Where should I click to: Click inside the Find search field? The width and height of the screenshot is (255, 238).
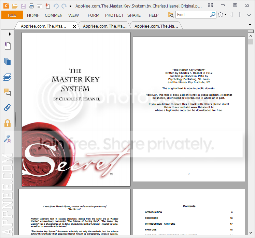point(193,15)
